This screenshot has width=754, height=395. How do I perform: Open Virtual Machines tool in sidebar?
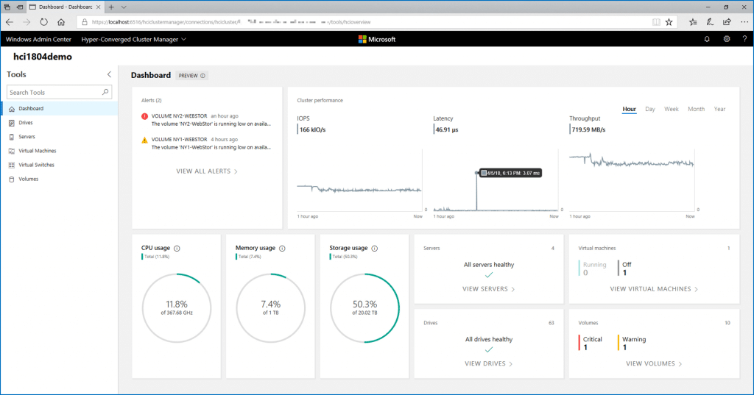tap(60, 151)
